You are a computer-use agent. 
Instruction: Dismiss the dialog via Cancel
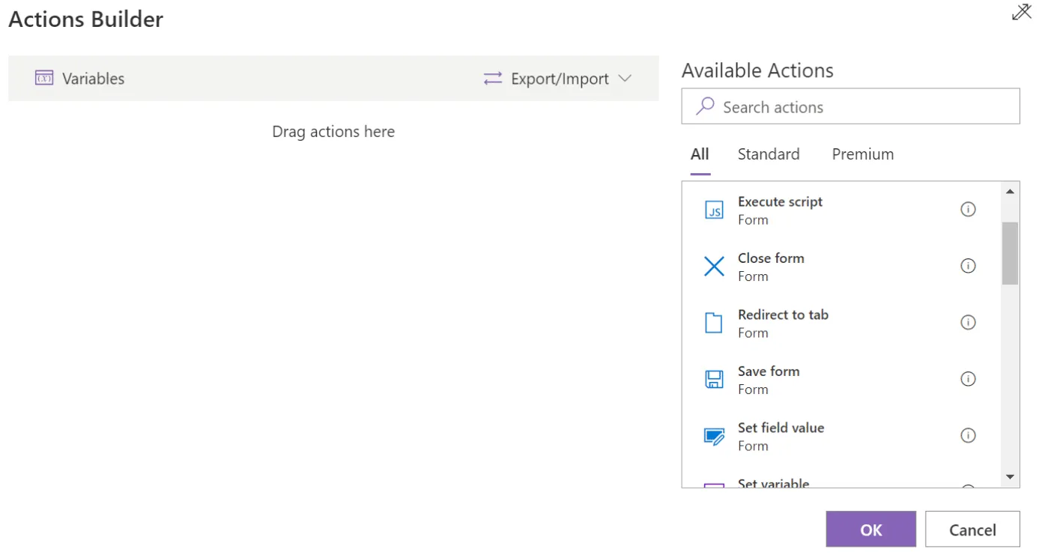(972, 529)
